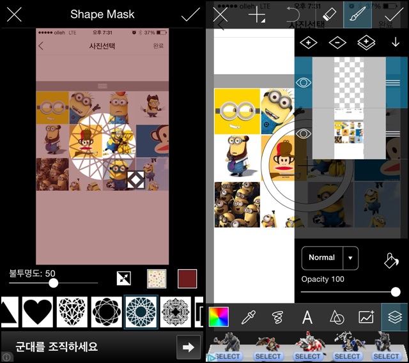This screenshot has height=363, width=409.
Task: Select the Eraser tool
Action: [x=330, y=14]
